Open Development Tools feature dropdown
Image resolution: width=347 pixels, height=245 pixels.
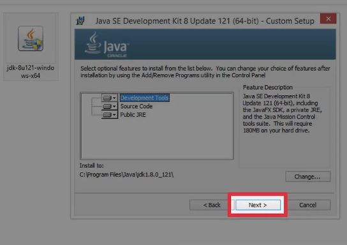click(110, 98)
